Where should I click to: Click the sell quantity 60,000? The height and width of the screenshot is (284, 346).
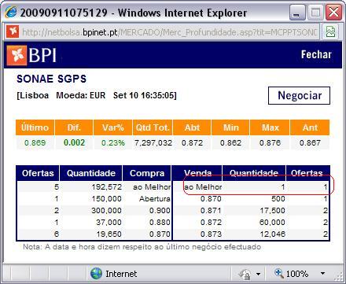click(272, 223)
